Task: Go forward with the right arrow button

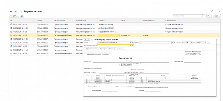Action: [x=16, y=12]
